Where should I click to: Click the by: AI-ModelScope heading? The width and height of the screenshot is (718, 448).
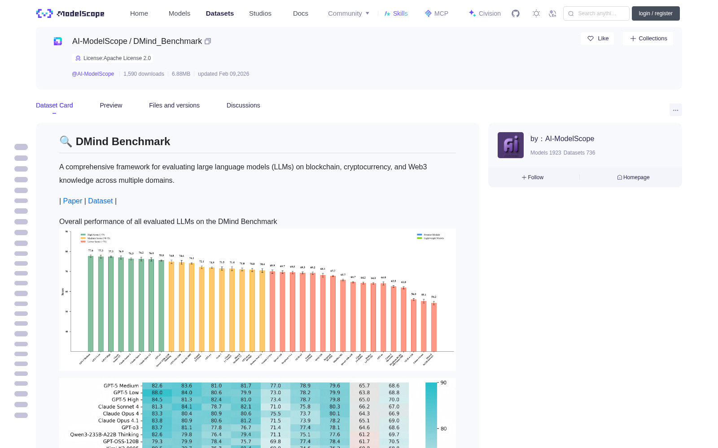(562, 139)
